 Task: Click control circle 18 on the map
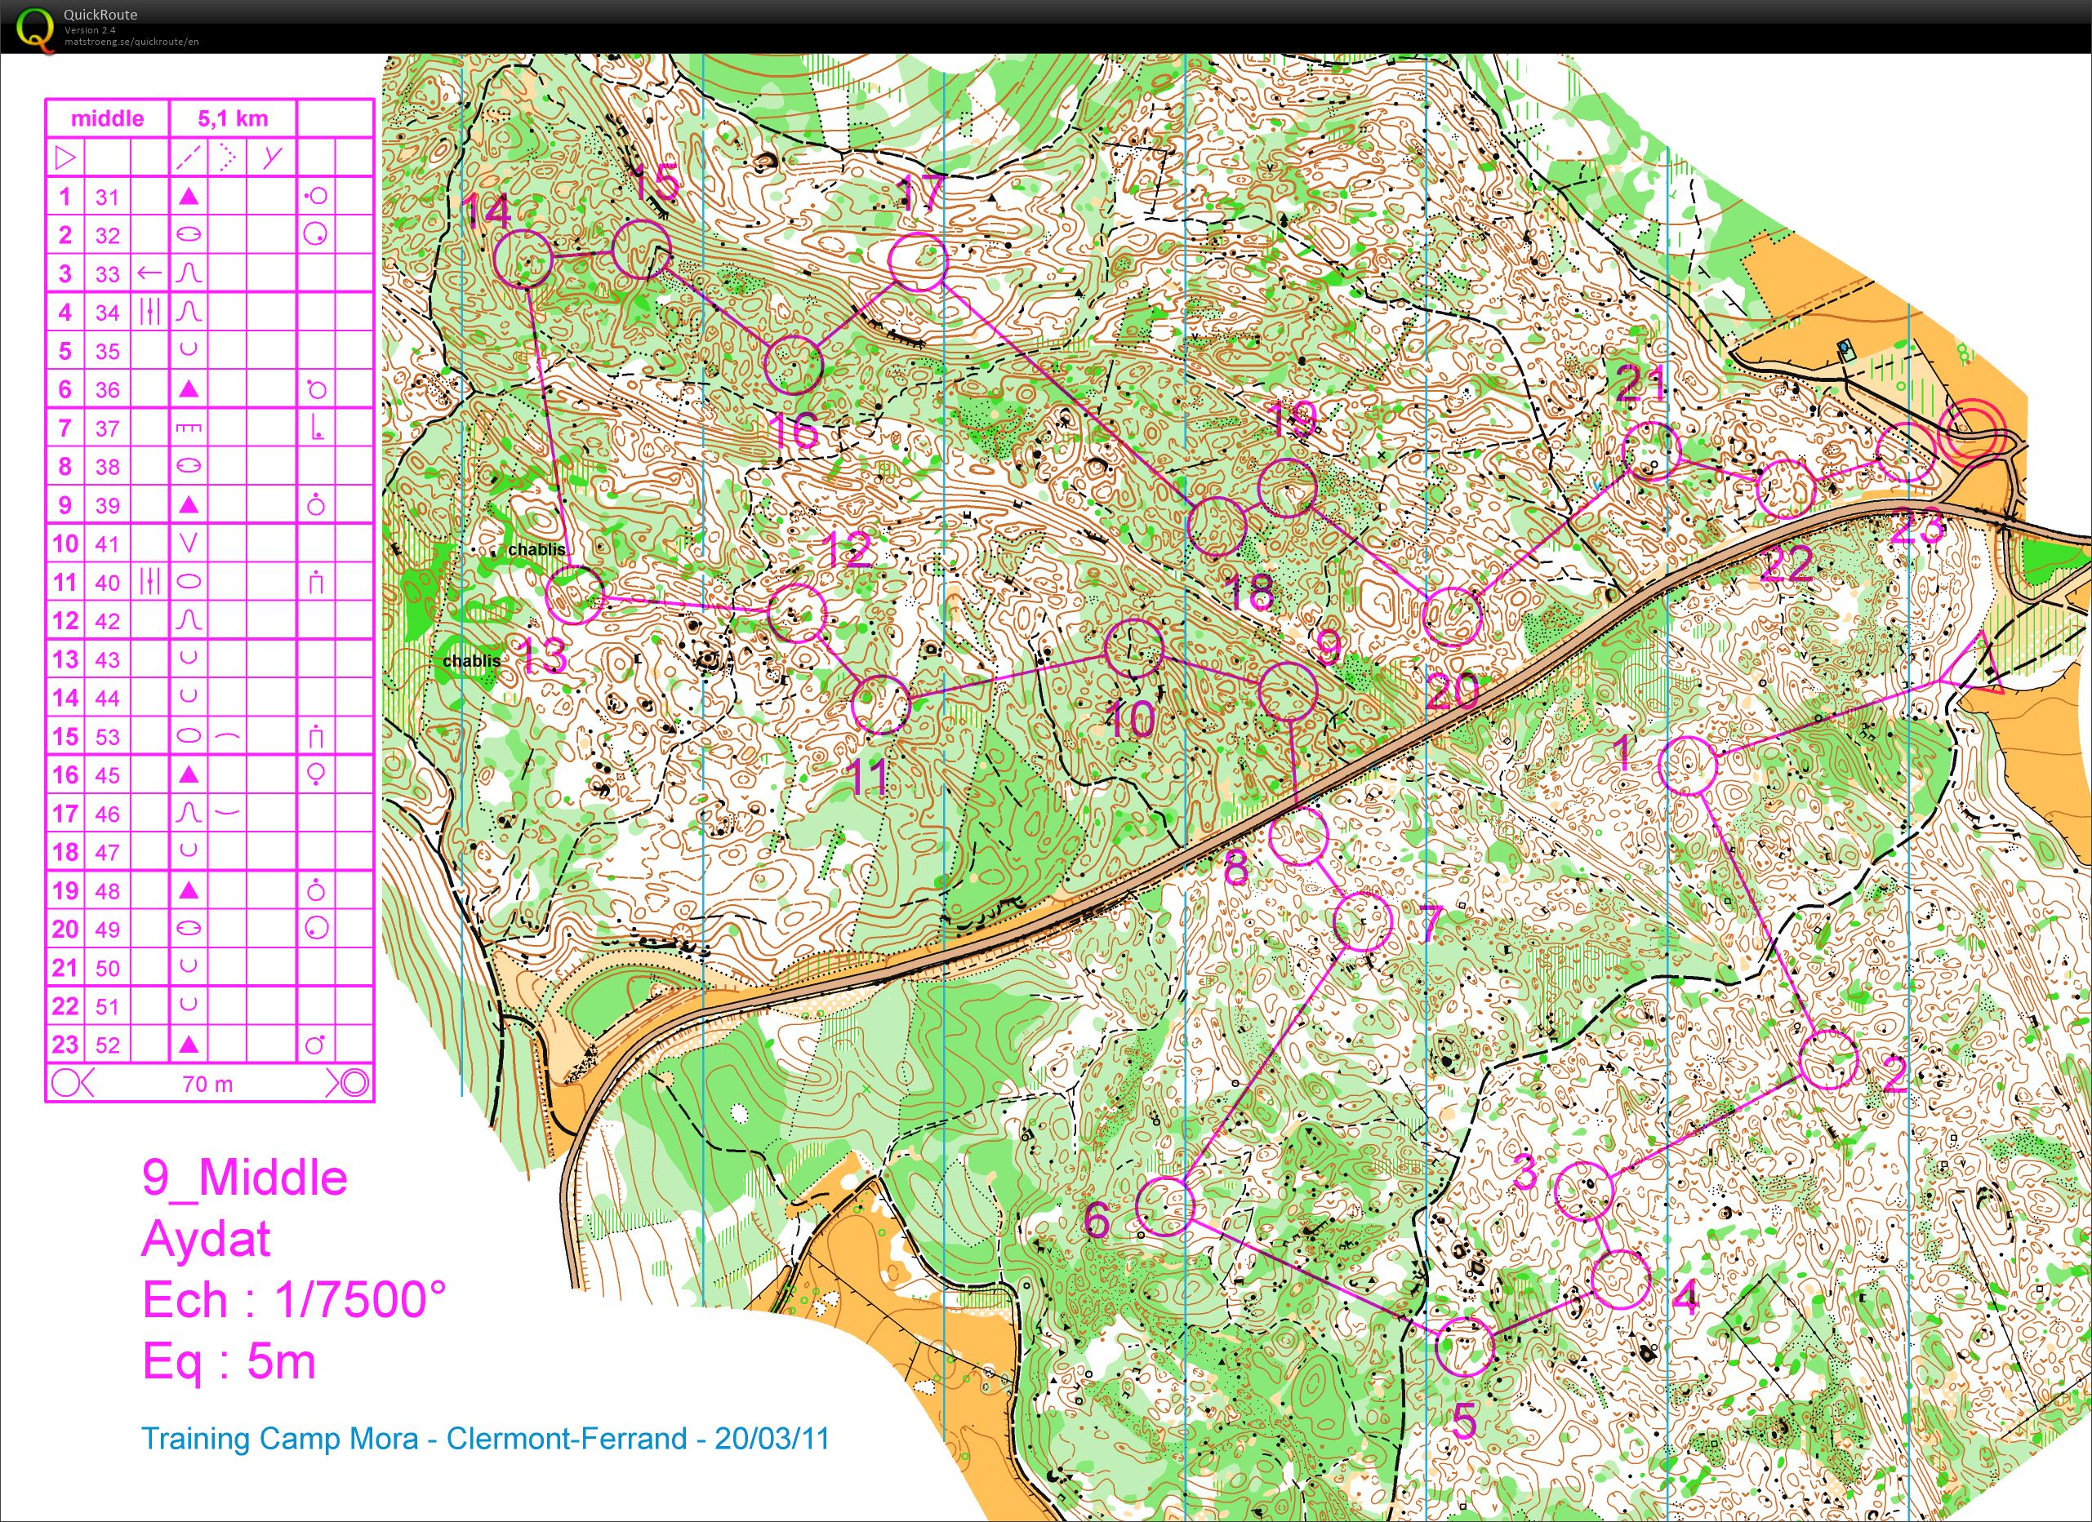(1217, 526)
